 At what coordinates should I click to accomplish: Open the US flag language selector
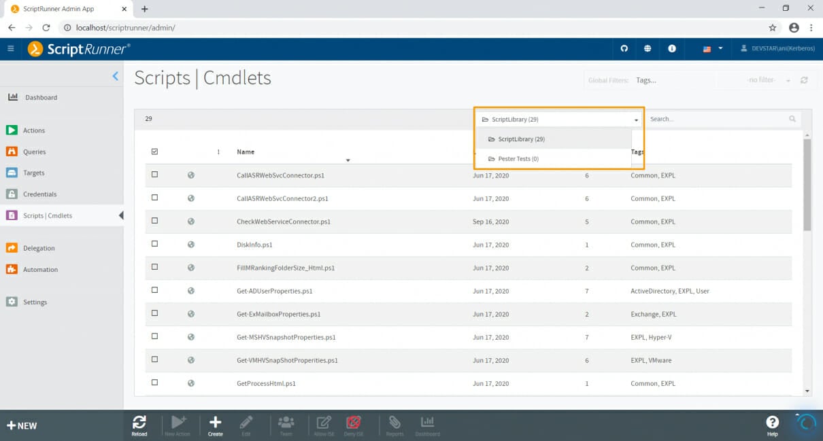tap(712, 49)
